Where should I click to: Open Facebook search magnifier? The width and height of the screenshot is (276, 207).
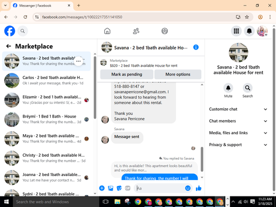tap(23, 31)
